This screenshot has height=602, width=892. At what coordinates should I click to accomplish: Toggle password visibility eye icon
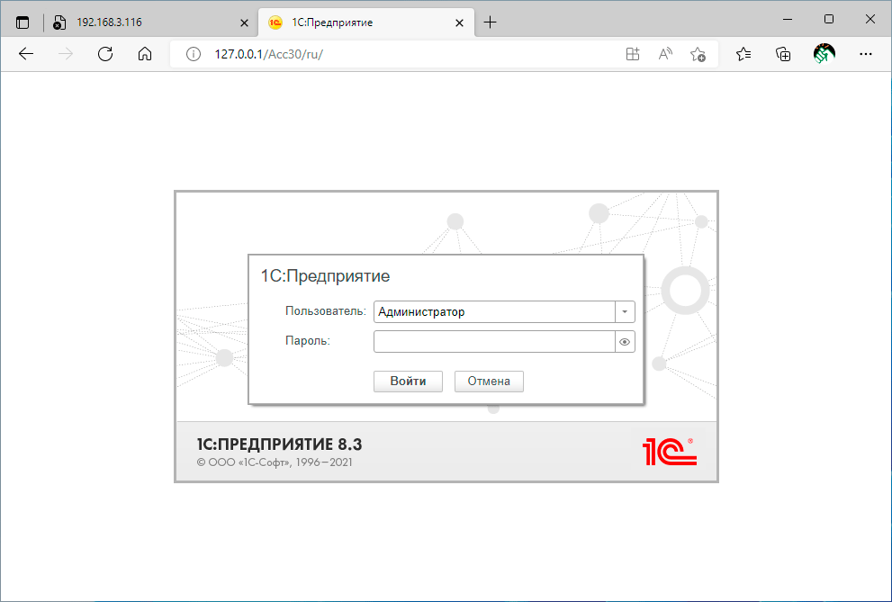click(625, 342)
